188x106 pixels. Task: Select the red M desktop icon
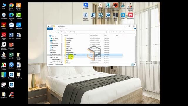click(x=130, y=16)
